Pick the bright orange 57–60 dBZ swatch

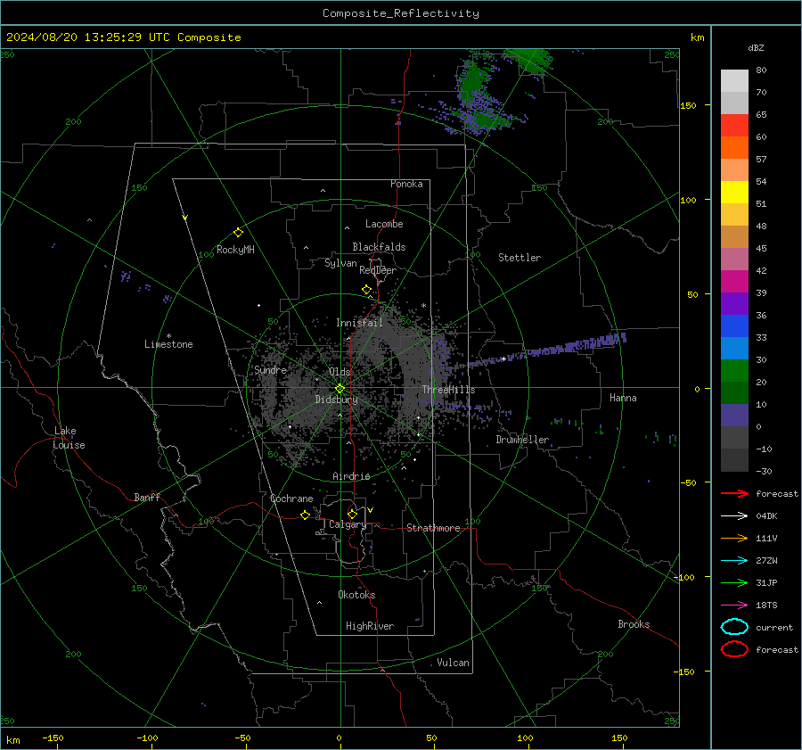734,147
